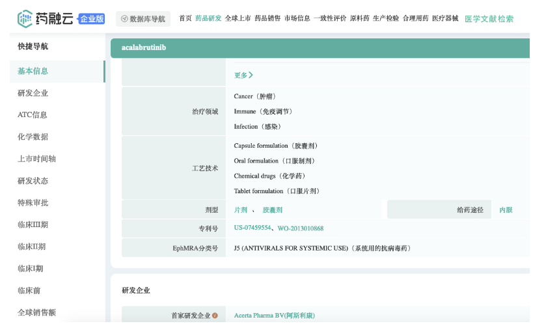
Task: Click the Immune（免疫调节）entry
Action: pyautogui.click(x=264, y=111)
